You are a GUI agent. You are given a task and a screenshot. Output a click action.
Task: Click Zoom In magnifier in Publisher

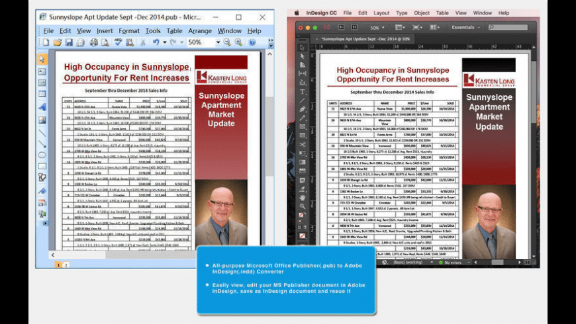point(239,42)
